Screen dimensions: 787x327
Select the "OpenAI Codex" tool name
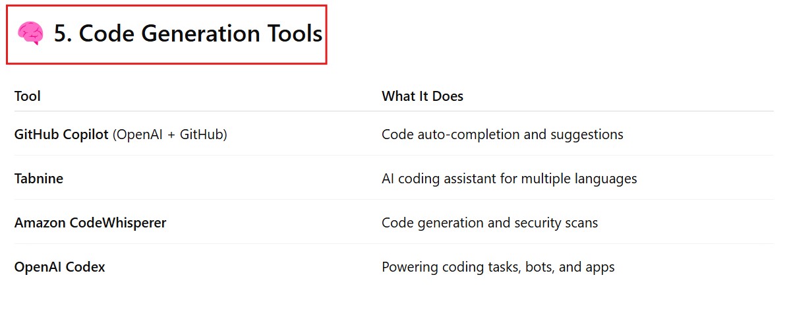(x=60, y=267)
